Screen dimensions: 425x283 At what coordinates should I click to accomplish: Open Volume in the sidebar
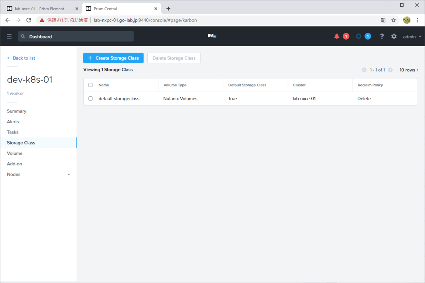click(15, 153)
